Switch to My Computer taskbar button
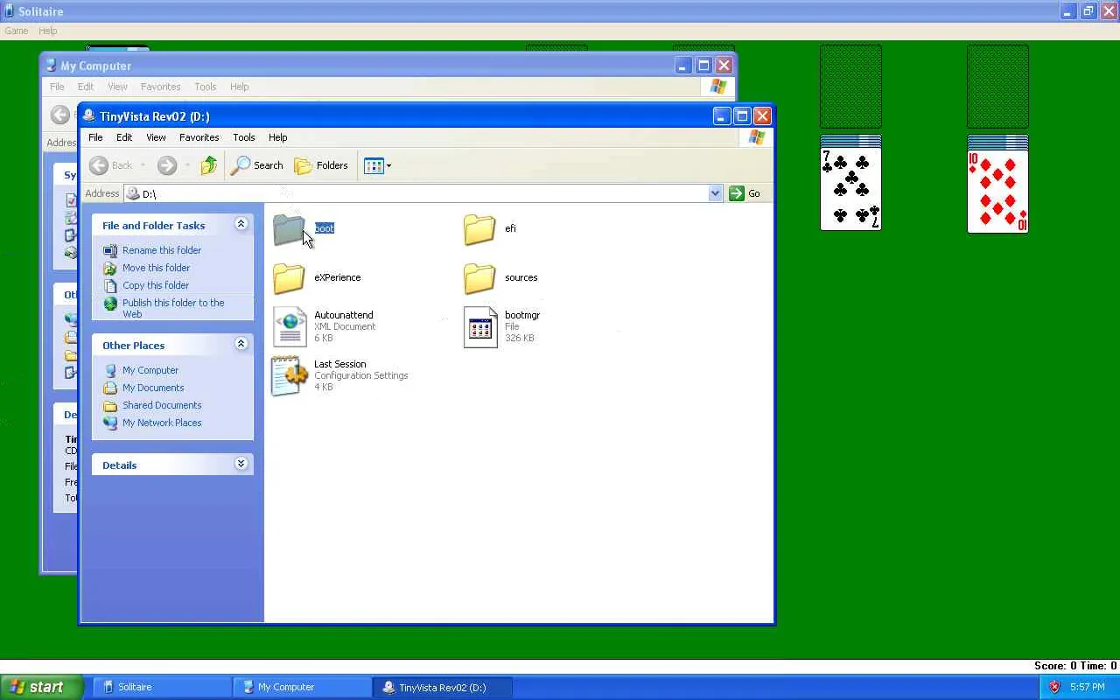 click(x=302, y=687)
